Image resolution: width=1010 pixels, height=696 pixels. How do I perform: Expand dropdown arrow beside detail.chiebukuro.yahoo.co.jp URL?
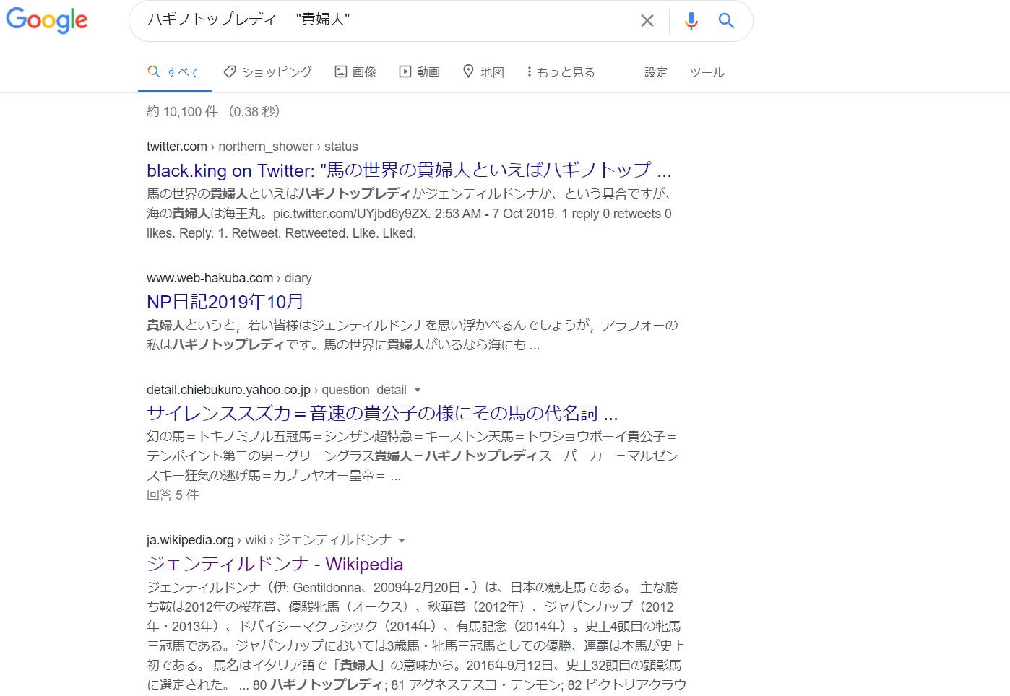point(418,390)
